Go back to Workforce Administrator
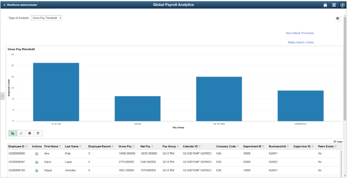This screenshot has width=348, height=180. pos(20,5)
